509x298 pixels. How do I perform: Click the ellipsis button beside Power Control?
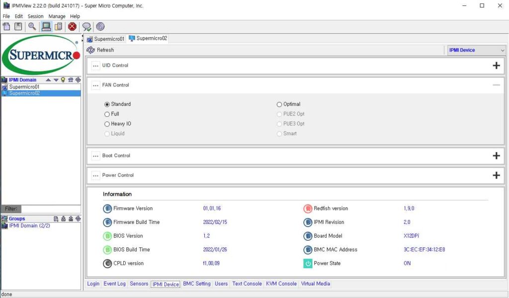point(95,176)
